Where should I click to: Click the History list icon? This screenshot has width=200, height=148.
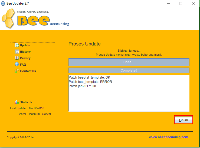tap(17, 51)
